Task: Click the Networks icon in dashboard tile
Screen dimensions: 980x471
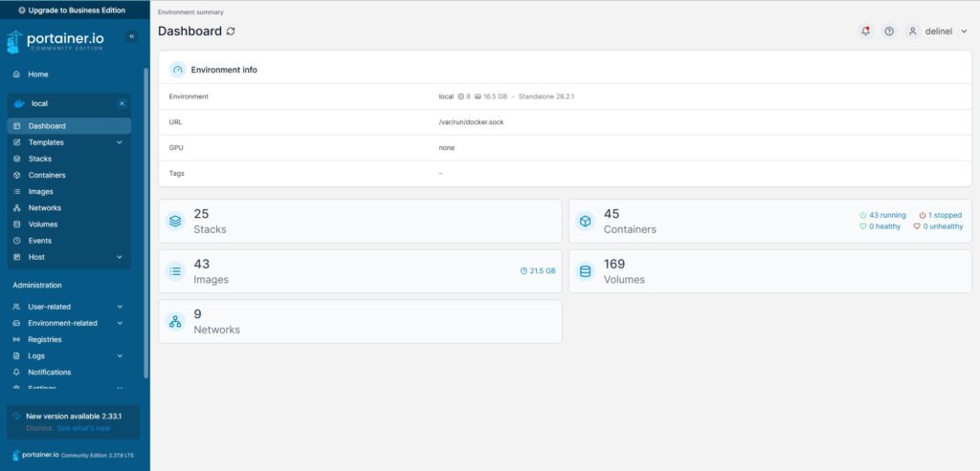Action: (175, 321)
